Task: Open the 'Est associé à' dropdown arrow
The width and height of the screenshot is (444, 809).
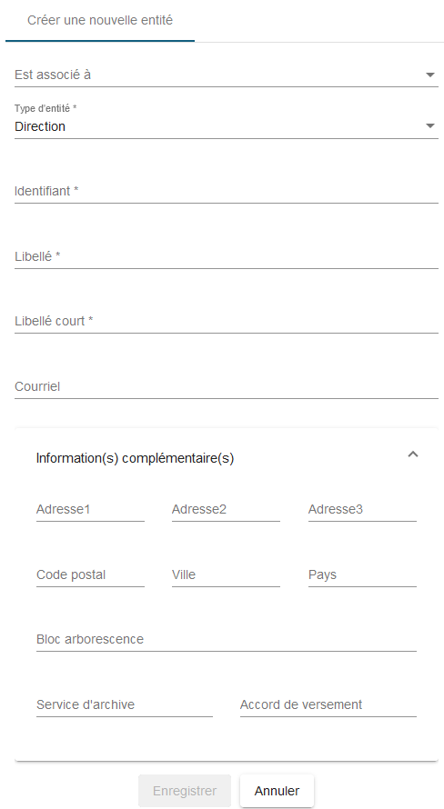Action: 429,75
